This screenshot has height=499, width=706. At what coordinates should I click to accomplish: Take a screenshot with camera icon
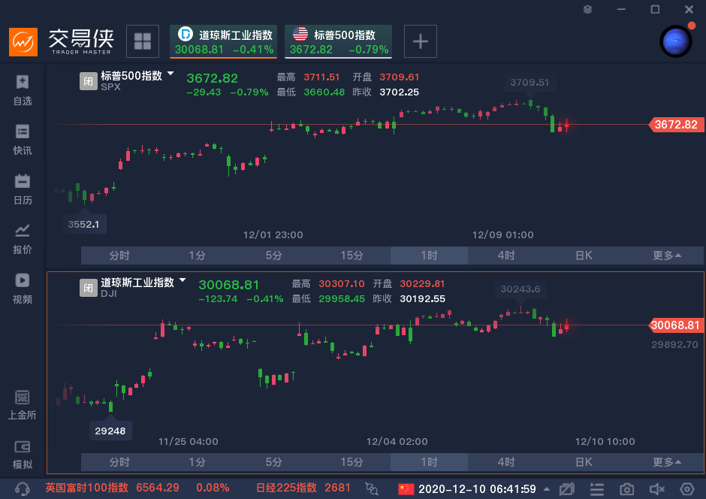pyautogui.click(x=626, y=488)
